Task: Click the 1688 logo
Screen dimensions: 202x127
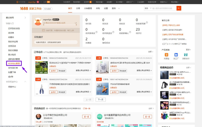Action: pos(24,8)
